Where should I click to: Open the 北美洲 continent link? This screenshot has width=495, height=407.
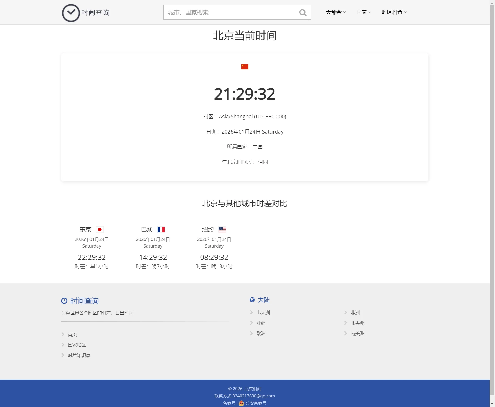point(357,323)
